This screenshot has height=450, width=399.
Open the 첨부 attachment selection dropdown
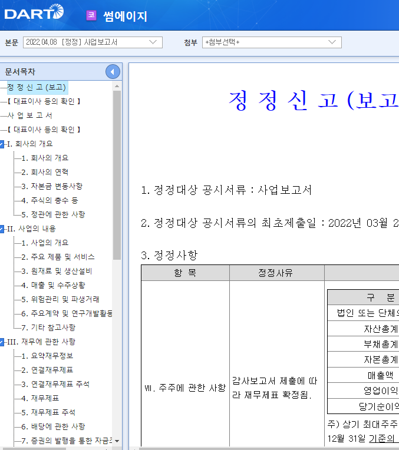272,42
